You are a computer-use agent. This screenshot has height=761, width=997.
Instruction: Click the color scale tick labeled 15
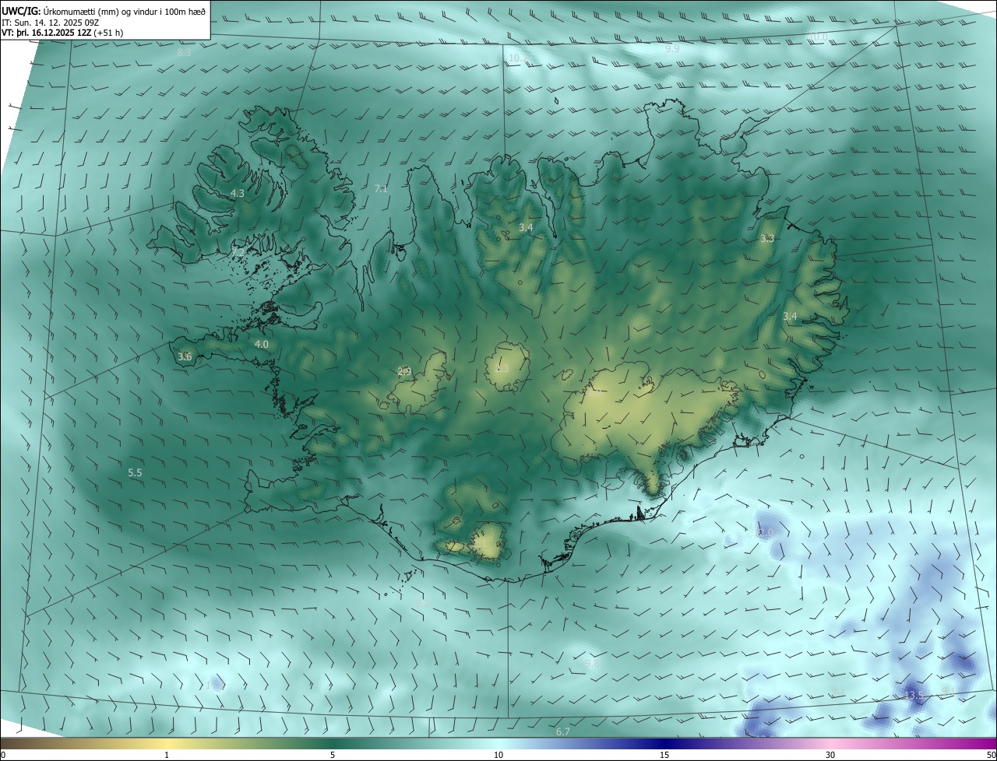(664, 756)
